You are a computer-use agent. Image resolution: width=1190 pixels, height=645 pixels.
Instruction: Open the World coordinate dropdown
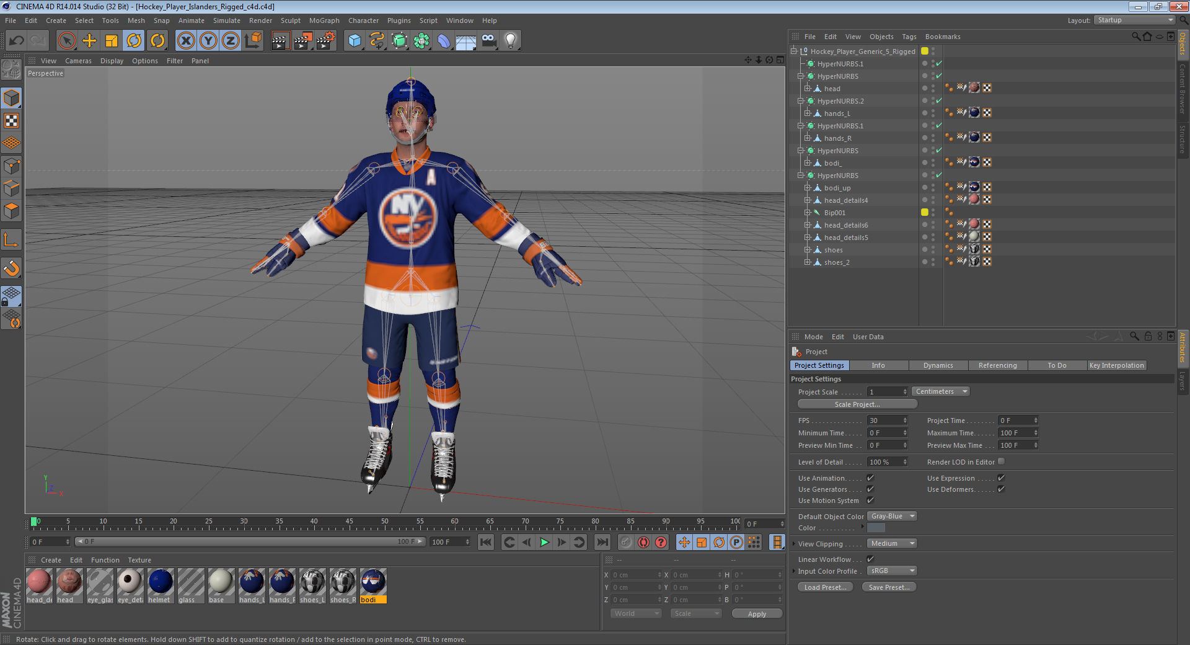636,613
